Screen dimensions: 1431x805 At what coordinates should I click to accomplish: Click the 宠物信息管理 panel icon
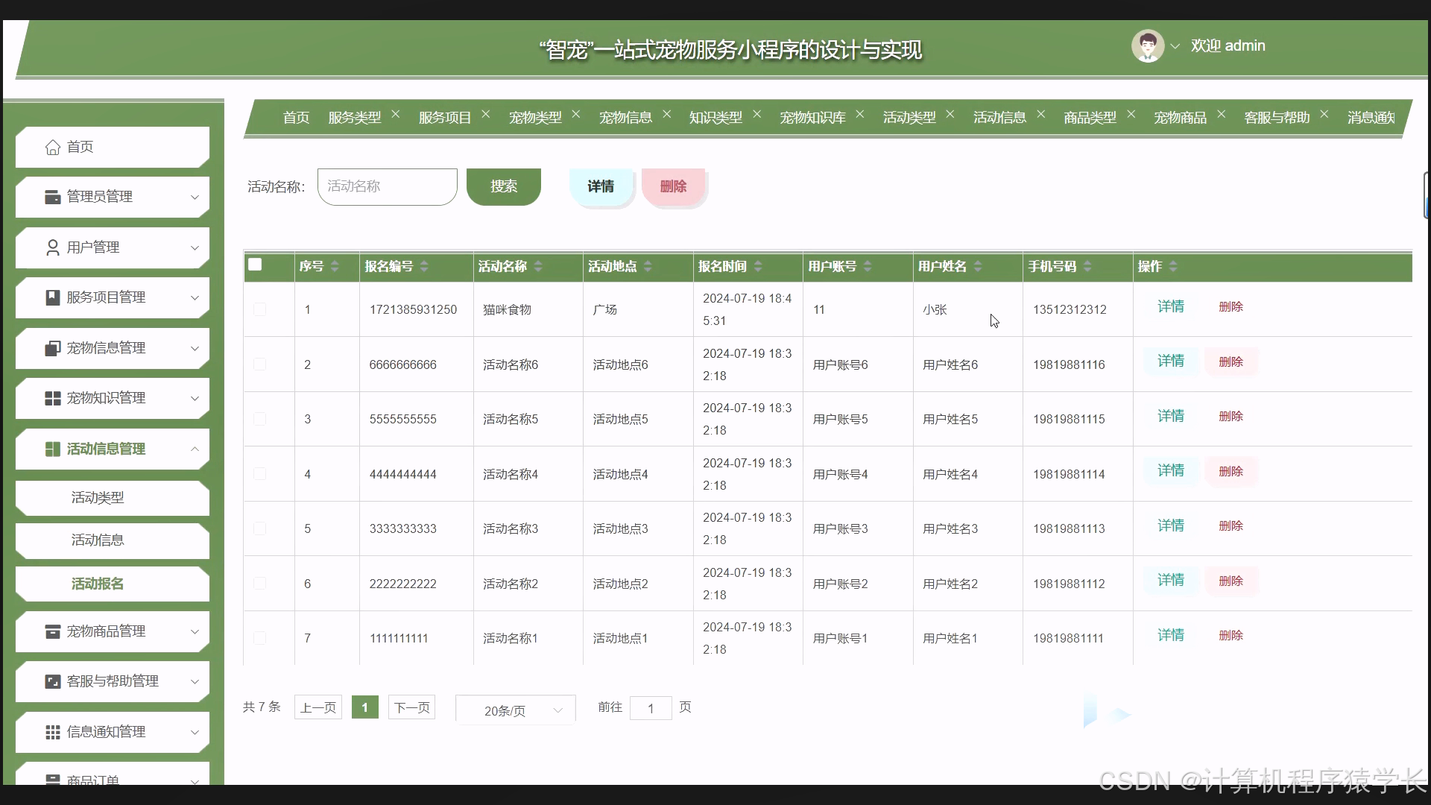(x=51, y=348)
